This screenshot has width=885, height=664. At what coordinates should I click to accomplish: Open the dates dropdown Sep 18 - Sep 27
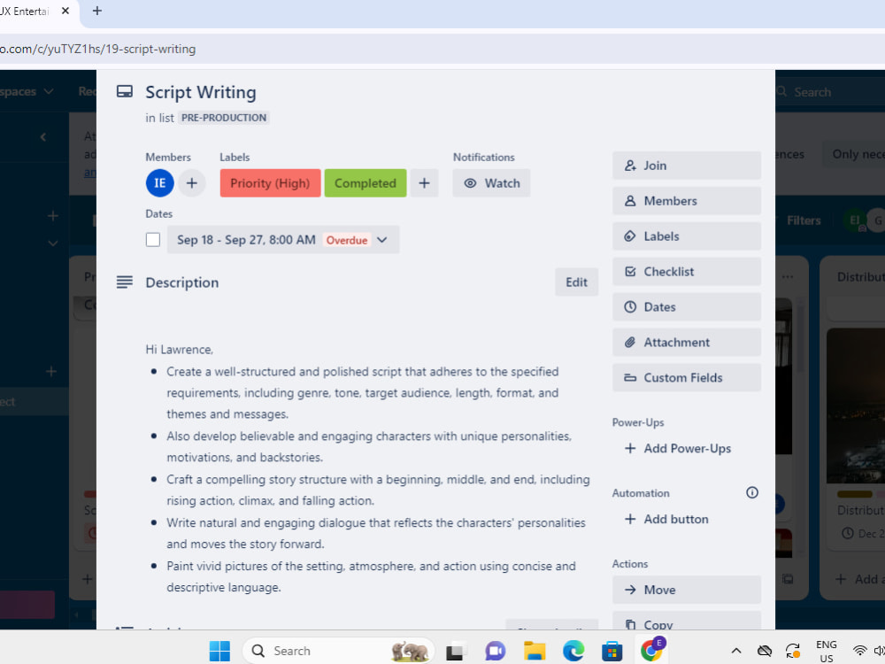pyautogui.click(x=283, y=240)
